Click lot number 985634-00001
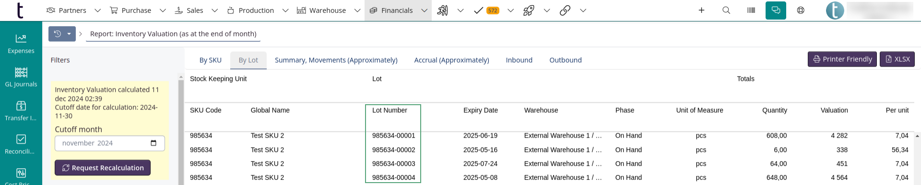 pos(394,136)
